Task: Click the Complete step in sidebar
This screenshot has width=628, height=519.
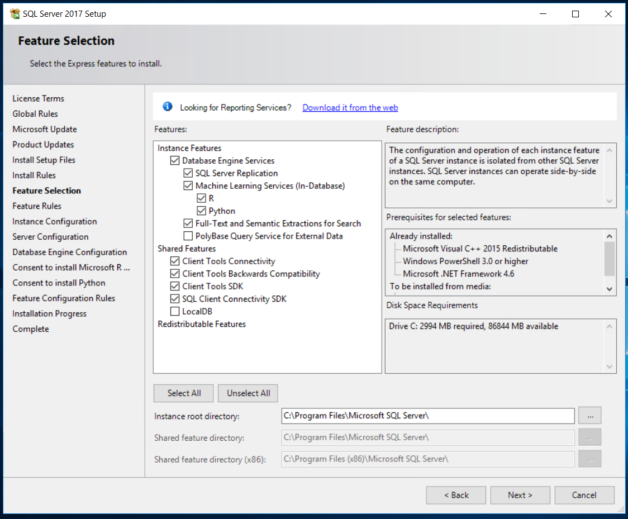Action: click(x=30, y=329)
